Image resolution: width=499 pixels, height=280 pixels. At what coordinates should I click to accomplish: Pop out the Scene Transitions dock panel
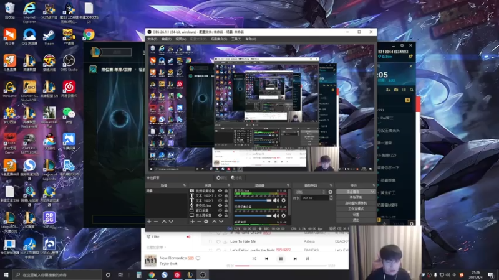[x=331, y=185]
